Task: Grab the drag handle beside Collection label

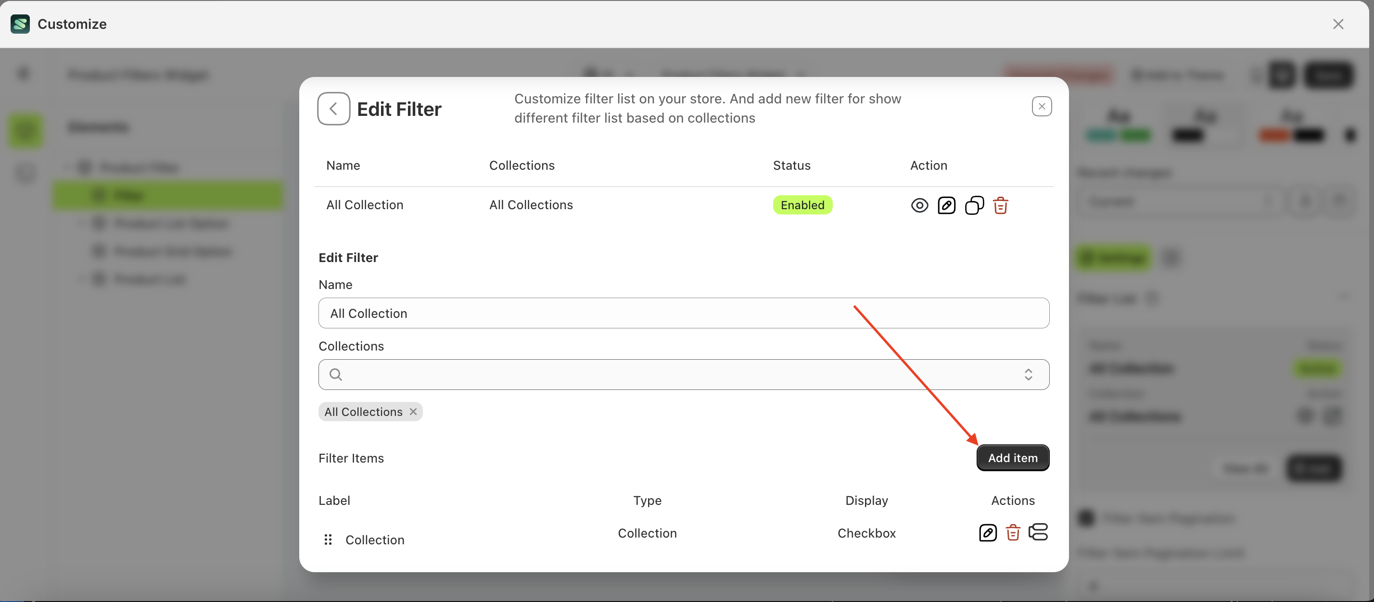Action: [328, 539]
